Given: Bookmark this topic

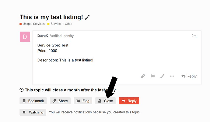Looking at the screenshot, I should click(x=33, y=101).
